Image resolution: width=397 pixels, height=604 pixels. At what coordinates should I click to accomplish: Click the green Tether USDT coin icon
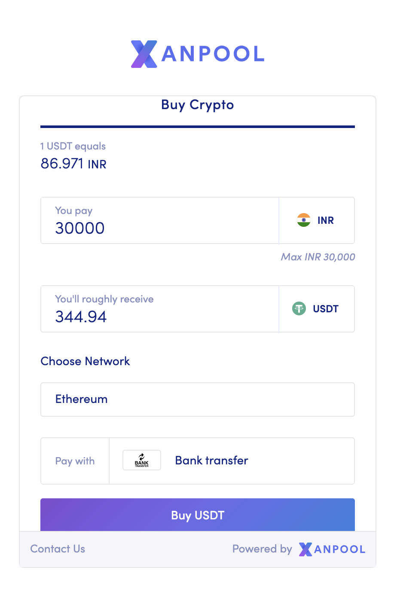(x=299, y=308)
